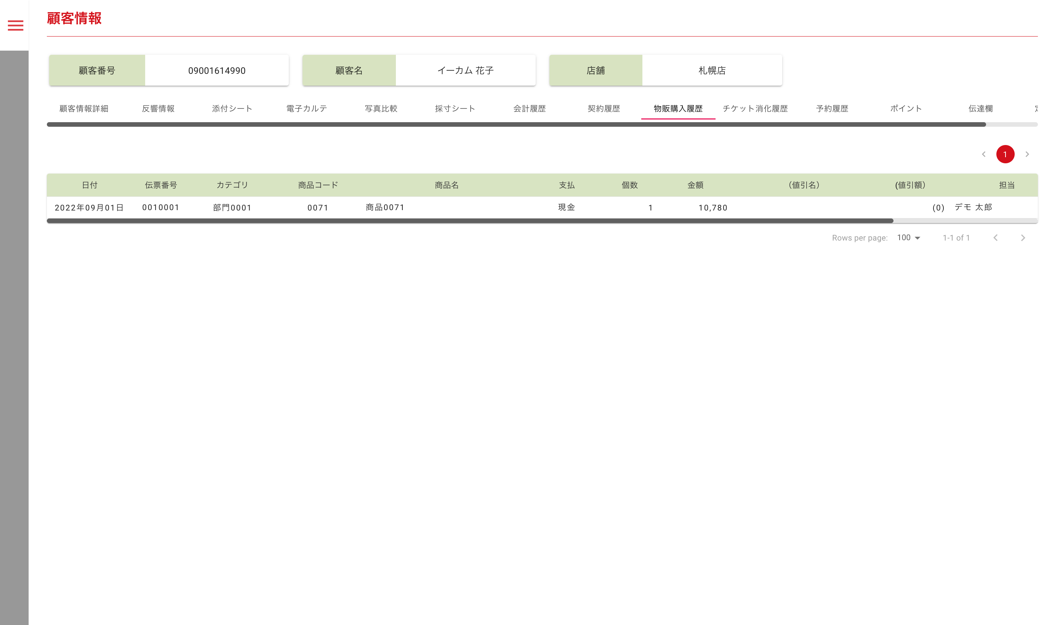
Task: Switch to the 電子カルテ tab
Action: coord(306,108)
